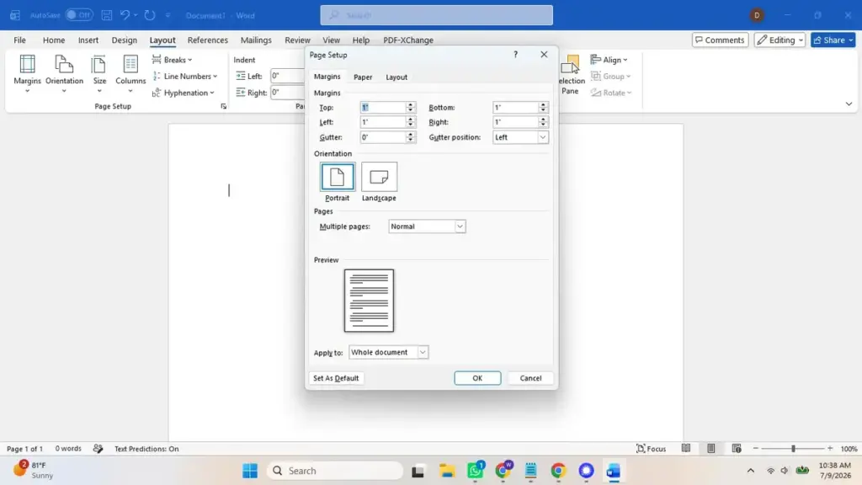Click the Top margin spinner arrows
Image resolution: width=862 pixels, height=485 pixels.
coord(410,107)
